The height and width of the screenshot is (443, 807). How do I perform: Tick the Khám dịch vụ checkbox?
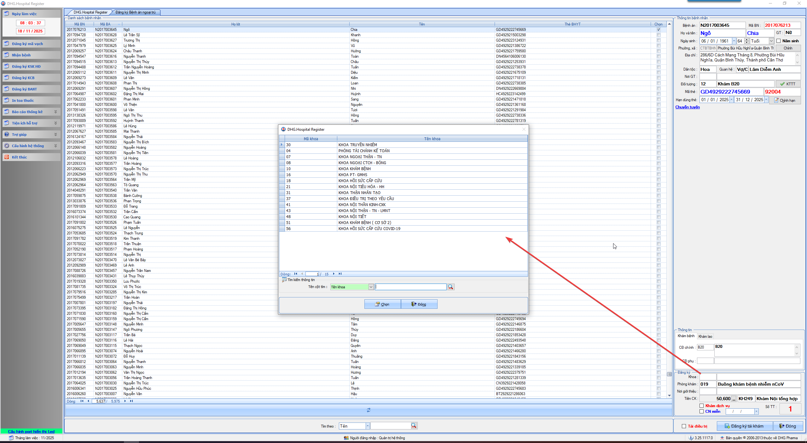click(701, 406)
